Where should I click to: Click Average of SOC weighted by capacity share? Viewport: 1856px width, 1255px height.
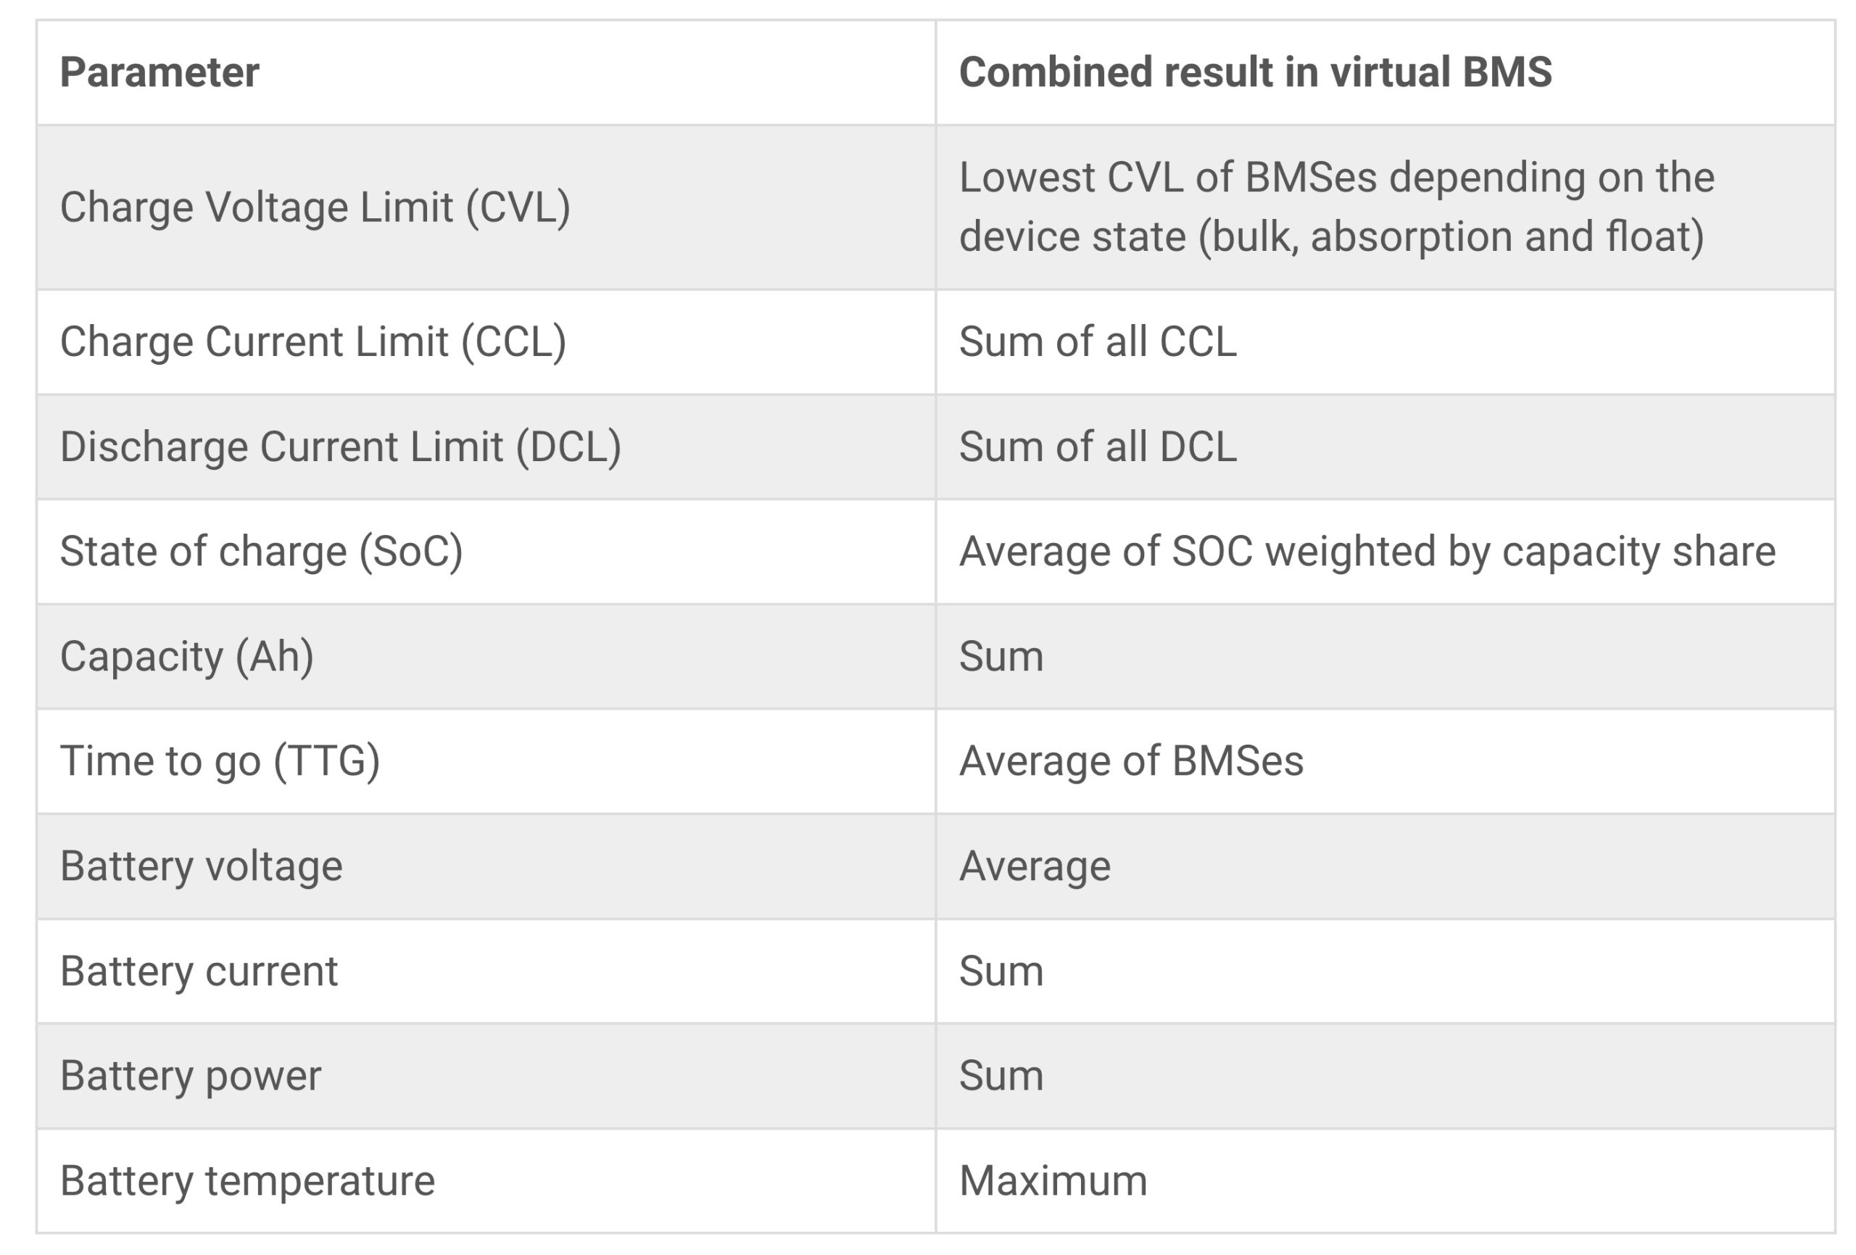pyautogui.click(x=1367, y=552)
